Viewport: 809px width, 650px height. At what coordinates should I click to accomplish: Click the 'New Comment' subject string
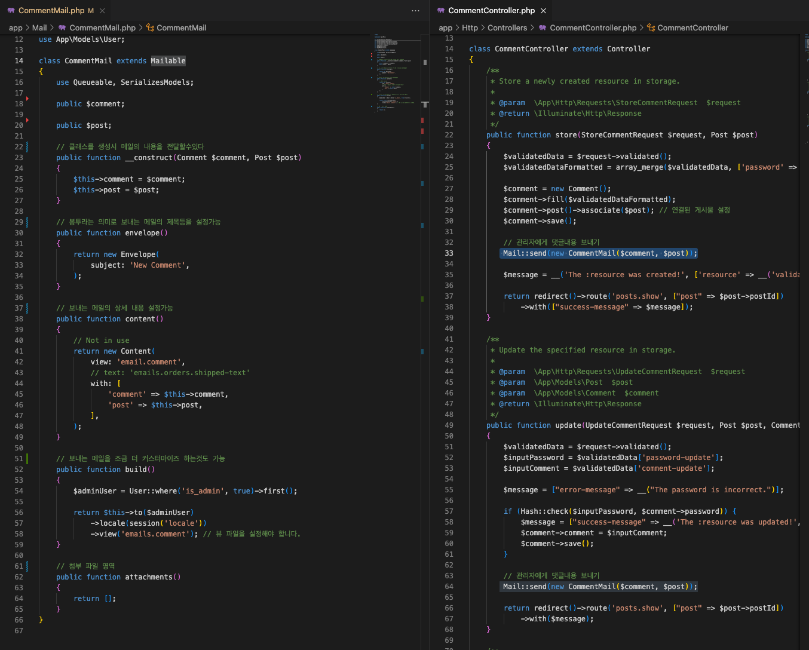click(157, 265)
